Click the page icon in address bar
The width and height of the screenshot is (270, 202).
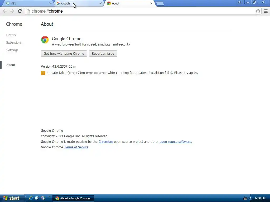[x=28, y=11]
